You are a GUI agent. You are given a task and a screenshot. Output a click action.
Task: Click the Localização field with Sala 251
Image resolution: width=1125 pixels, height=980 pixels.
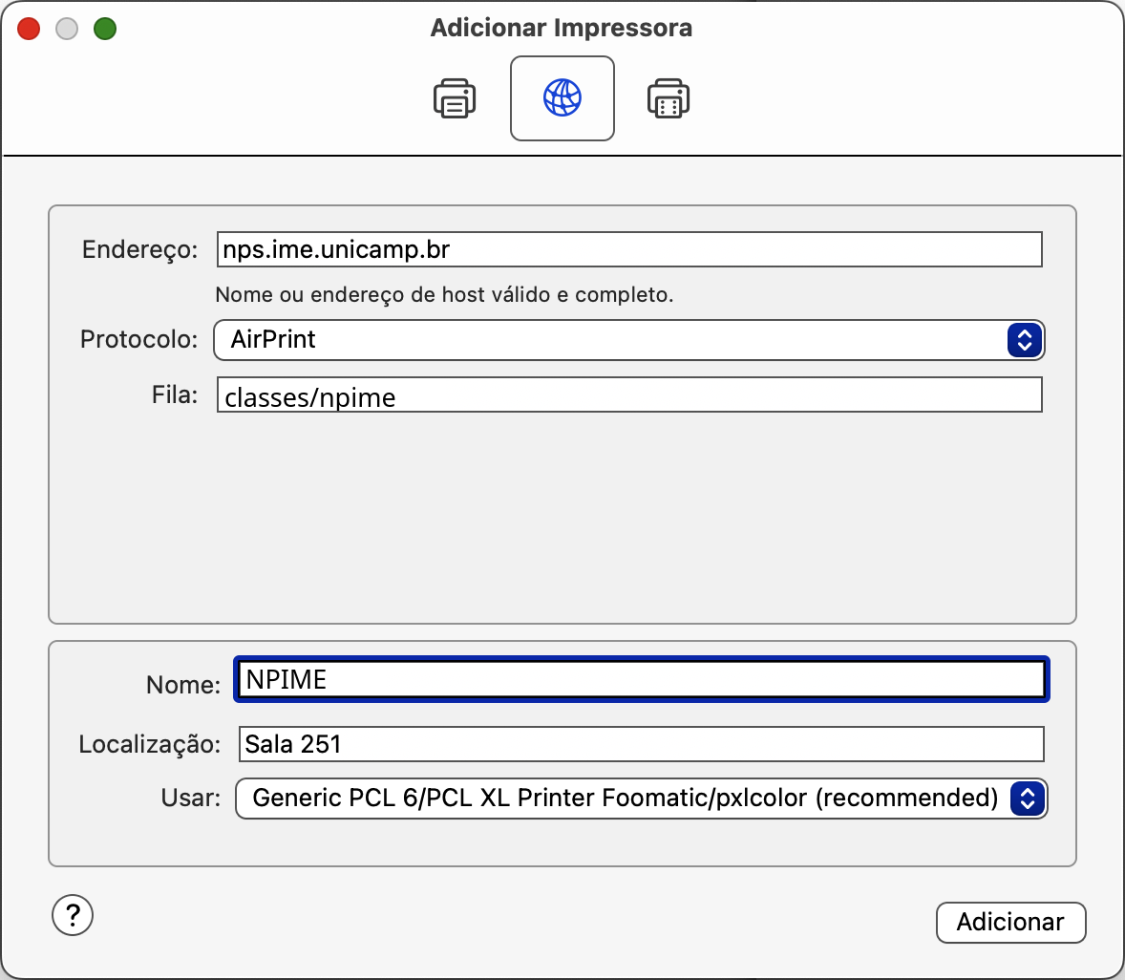(642, 744)
